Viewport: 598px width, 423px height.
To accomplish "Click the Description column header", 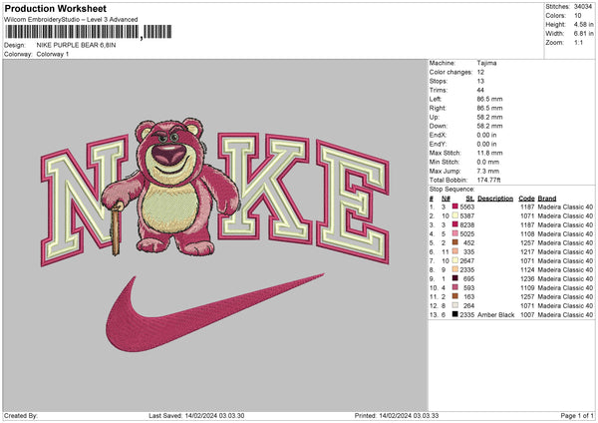I will tap(495, 199).
